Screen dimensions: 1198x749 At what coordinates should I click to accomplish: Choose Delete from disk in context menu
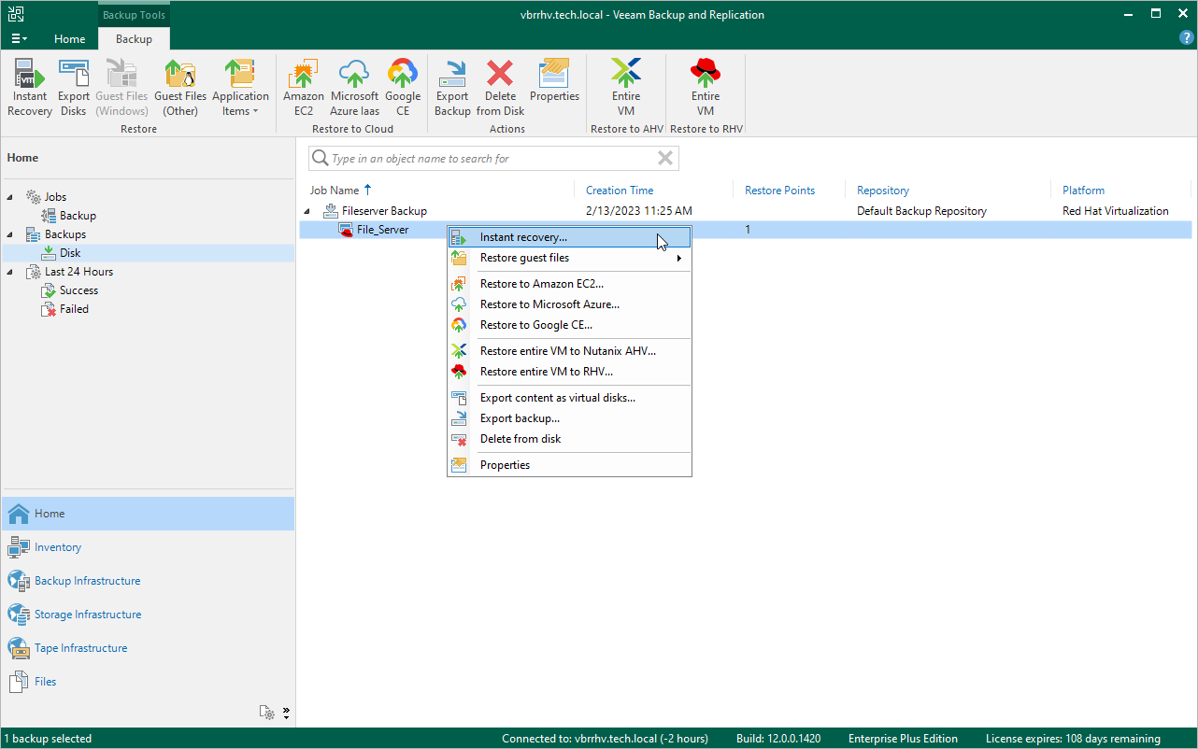click(x=570, y=439)
